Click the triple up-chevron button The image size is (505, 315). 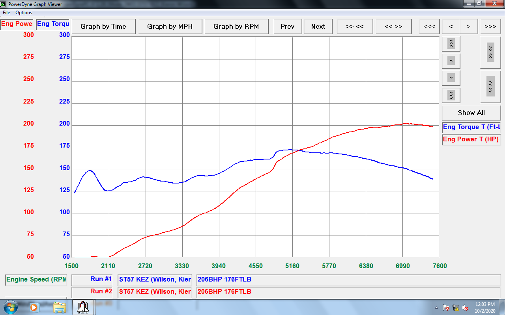coord(451,43)
